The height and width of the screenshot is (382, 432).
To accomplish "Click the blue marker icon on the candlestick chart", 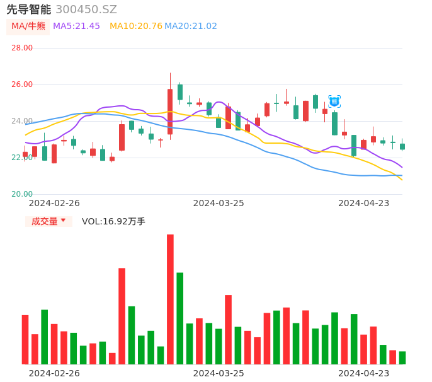I will (x=334, y=101).
